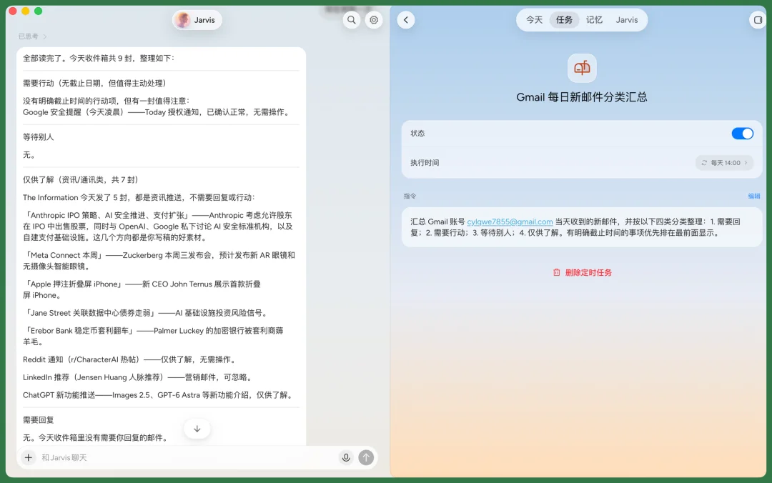The image size is (772, 483).
Task: Switch to the Jarvis tab
Action: tap(627, 20)
